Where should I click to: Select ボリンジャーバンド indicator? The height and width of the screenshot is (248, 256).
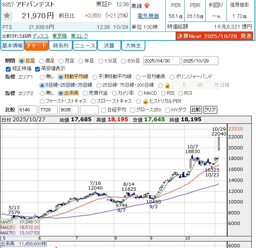point(172,77)
